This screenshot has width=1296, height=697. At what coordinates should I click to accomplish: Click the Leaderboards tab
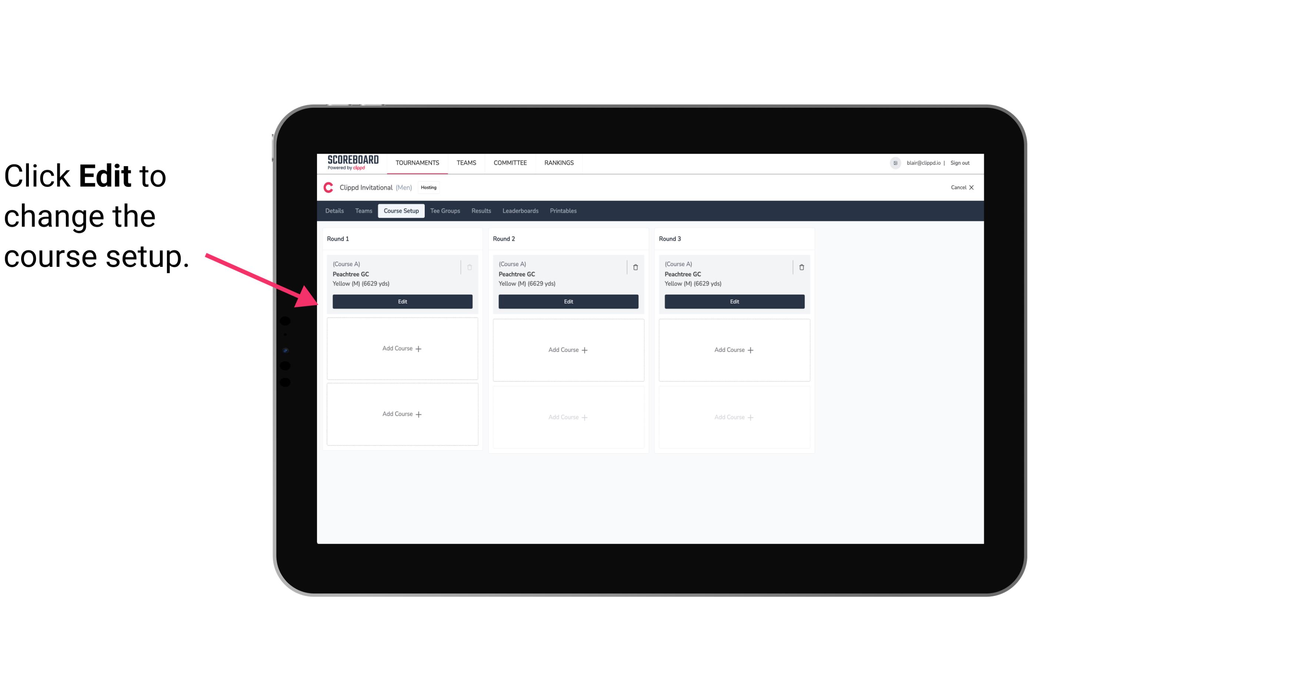520,210
